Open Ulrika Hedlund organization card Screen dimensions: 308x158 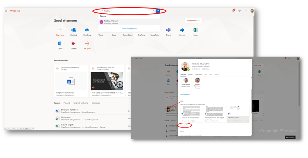coord(186,84)
